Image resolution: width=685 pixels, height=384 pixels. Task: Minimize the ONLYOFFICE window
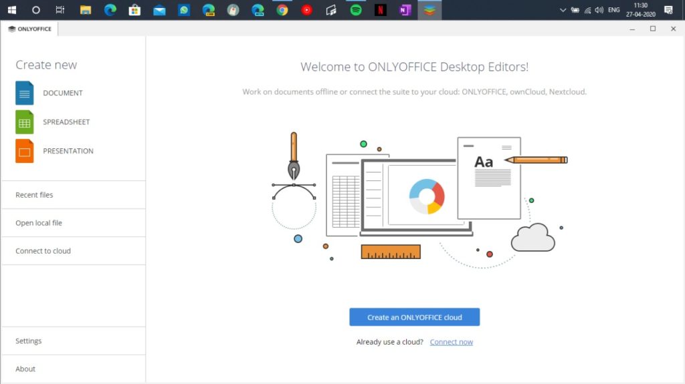tap(632, 29)
